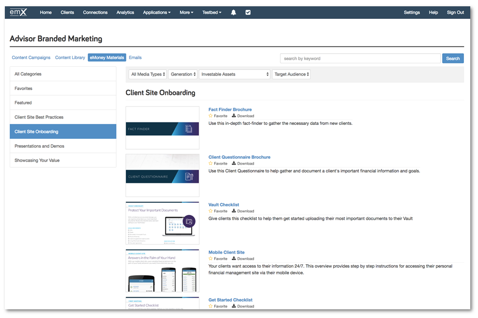The width and height of the screenshot is (478, 318).
Task: Open Help in top bar
Action: (x=433, y=13)
